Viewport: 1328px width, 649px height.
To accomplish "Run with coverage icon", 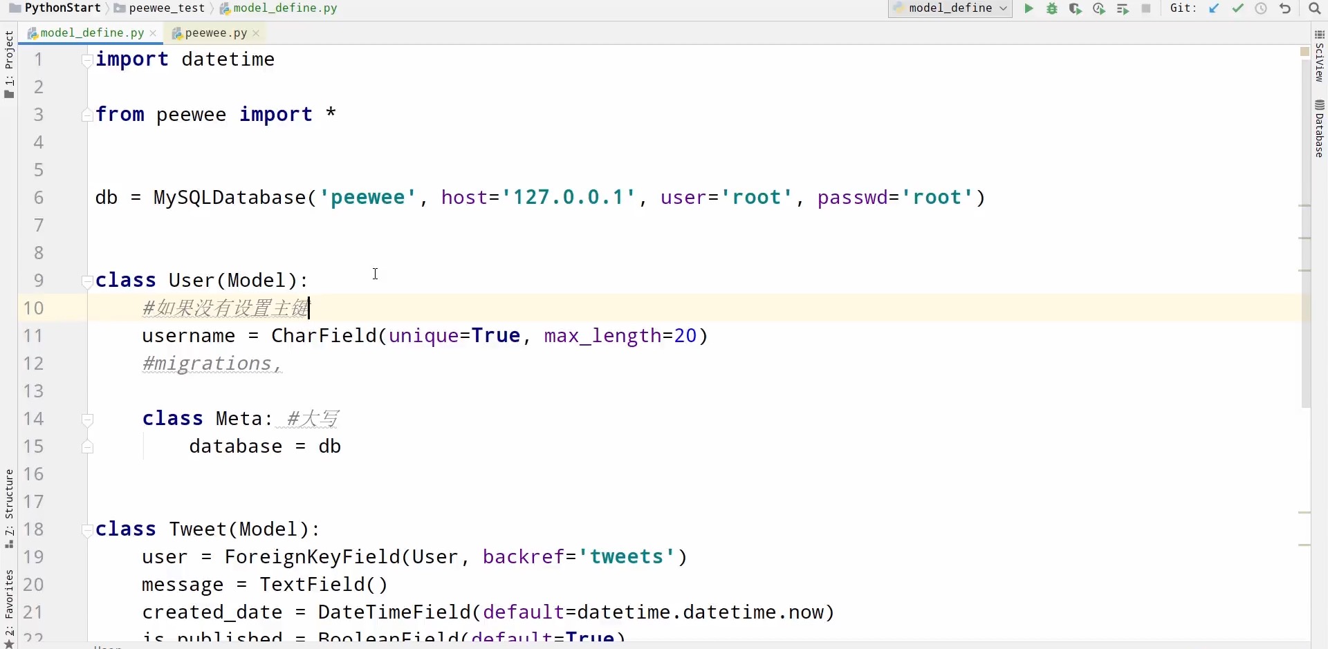I will [x=1075, y=9].
